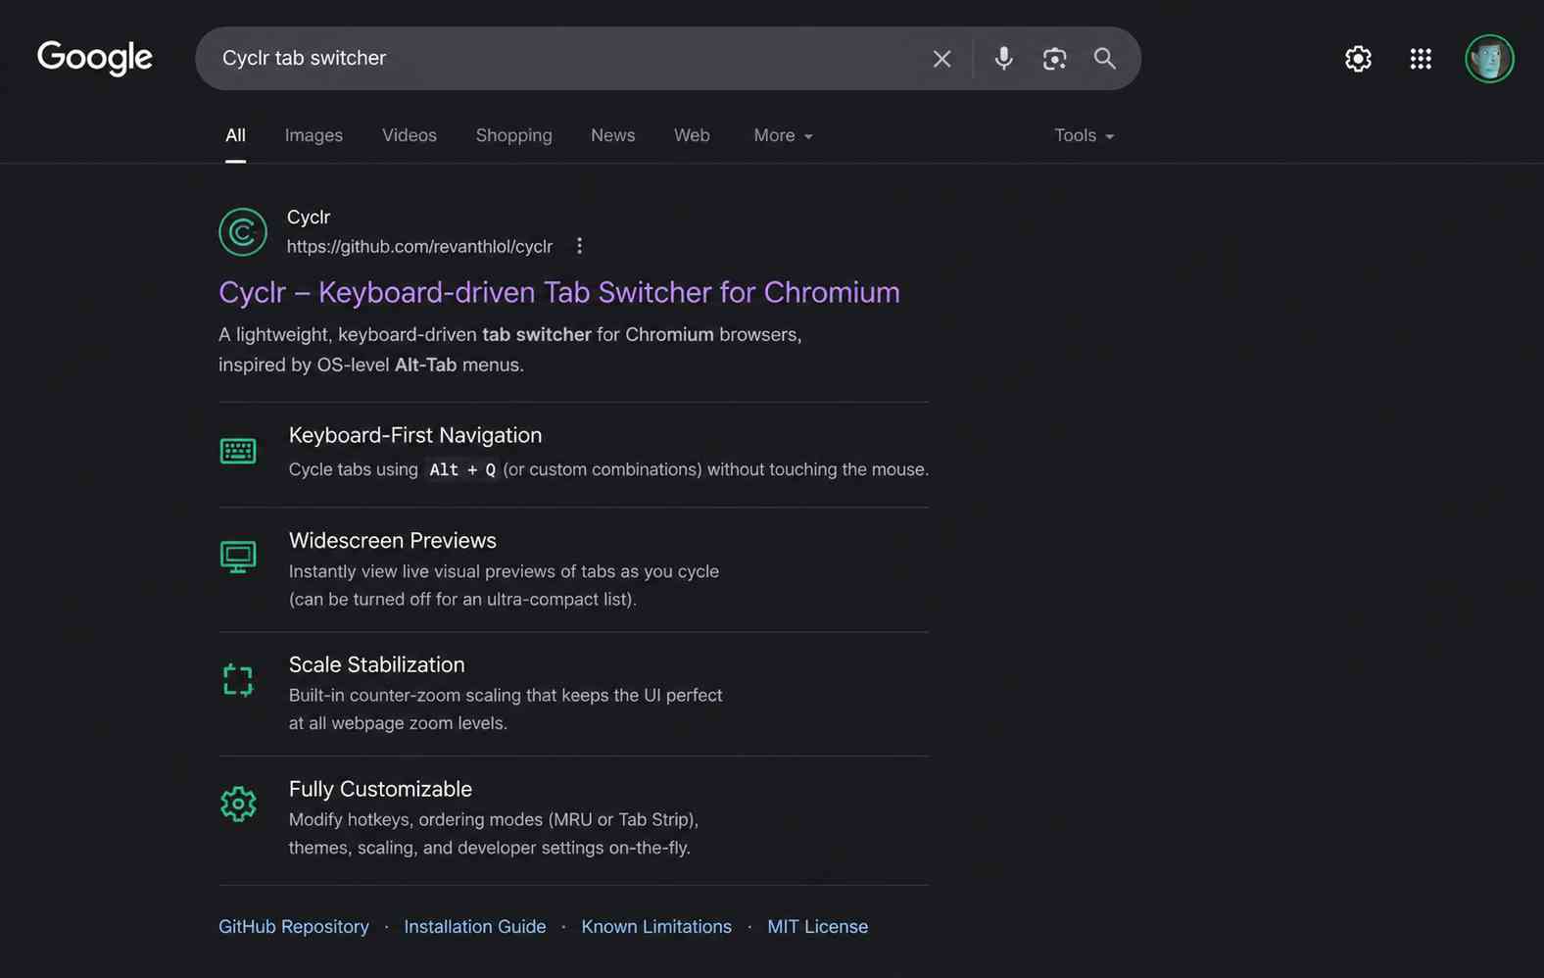
Task: Open quick settings gear icon
Action: (x=1358, y=59)
